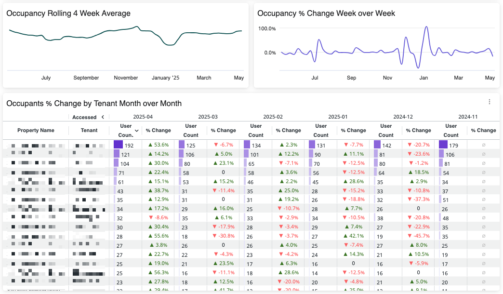Click the sort arrow on 2025-04 User Count

point(137,131)
